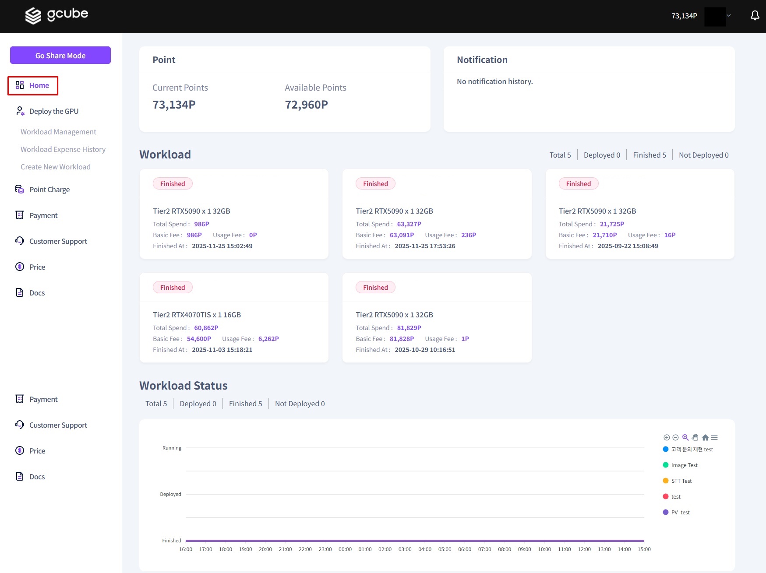Click the gcube logo in header
Viewport: 766px width, 573px height.
56,15
